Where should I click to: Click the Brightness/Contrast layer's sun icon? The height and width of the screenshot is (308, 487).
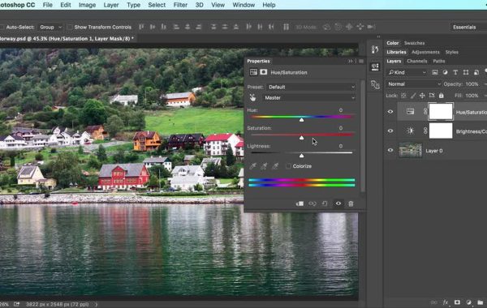point(410,130)
